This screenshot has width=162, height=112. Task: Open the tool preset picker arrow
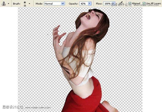coord(9,4)
